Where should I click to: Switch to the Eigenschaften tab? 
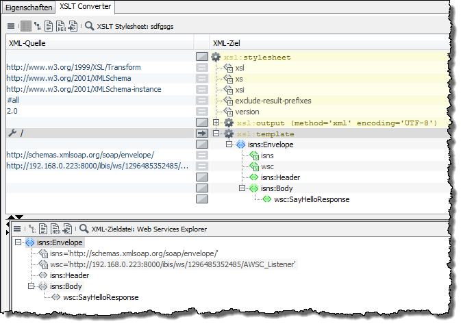tap(27, 8)
